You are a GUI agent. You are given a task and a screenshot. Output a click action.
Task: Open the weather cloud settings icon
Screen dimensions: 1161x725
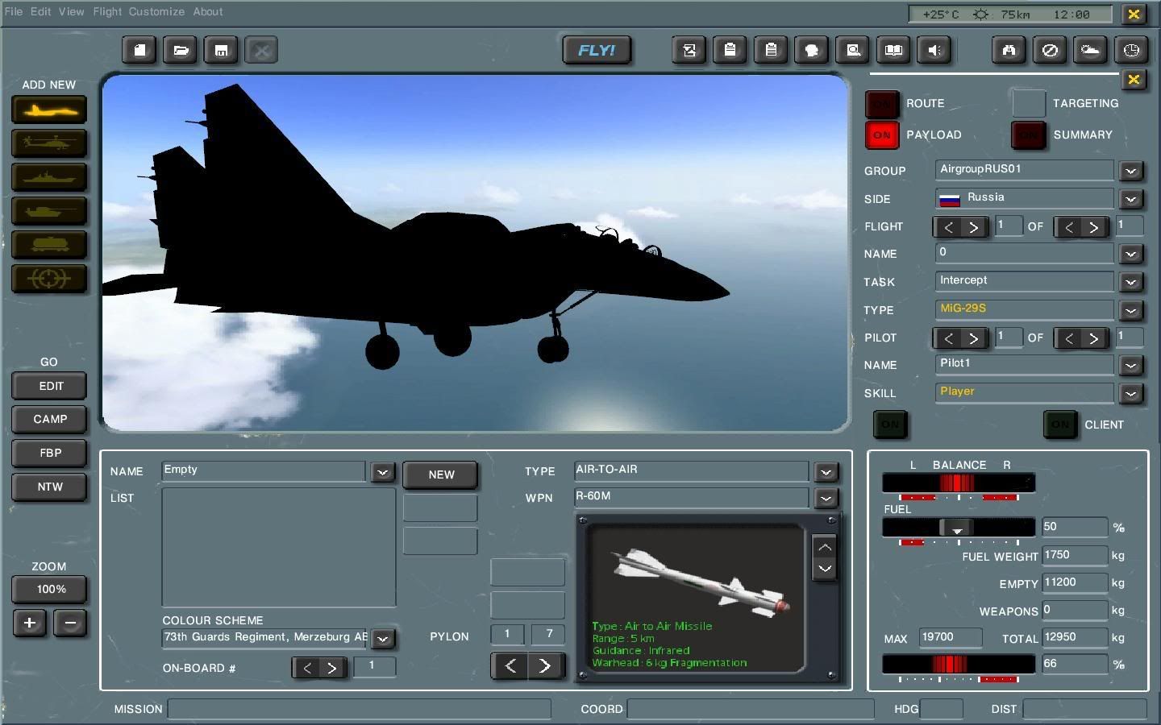[1090, 50]
